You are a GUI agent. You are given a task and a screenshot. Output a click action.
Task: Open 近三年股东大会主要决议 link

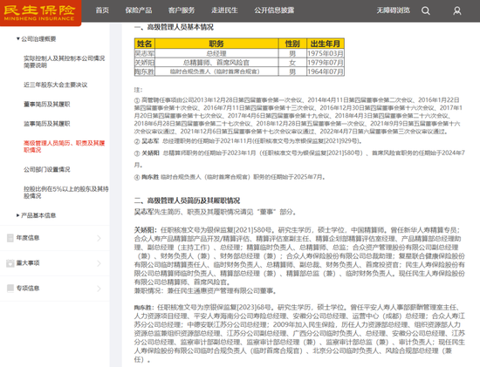55,85
